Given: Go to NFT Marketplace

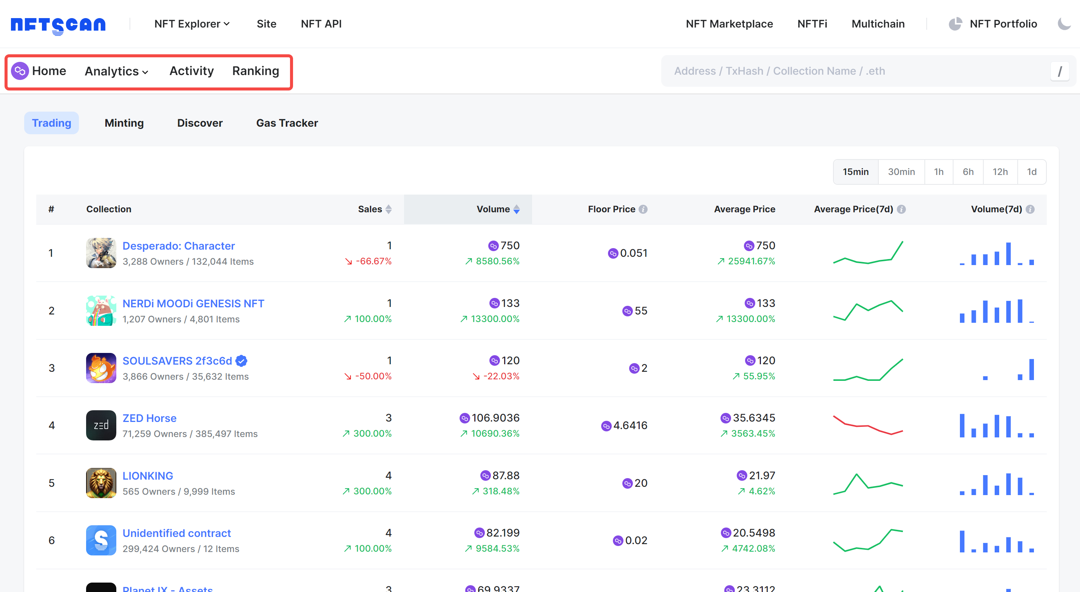Looking at the screenshot, I should pyautogui.click(x=729, y=24).
